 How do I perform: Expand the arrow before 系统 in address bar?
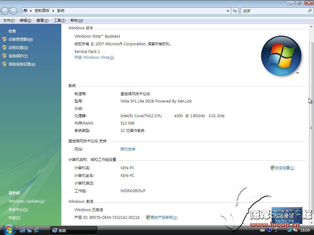53,11
